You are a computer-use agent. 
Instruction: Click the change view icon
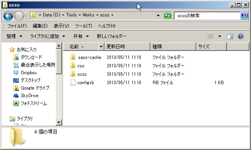coord(210,36)
